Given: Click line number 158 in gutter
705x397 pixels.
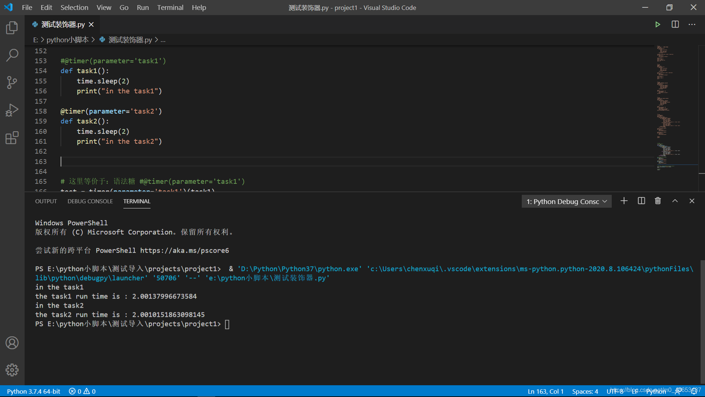Looking at the screenshot, I should tap(41, 111).
